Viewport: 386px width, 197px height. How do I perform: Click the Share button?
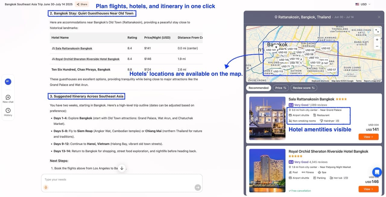[x=82, y=4]
